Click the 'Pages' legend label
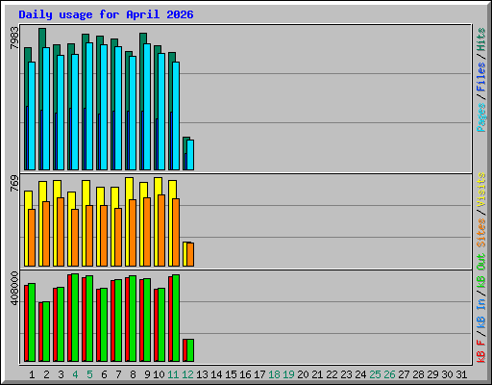This screenshot has width=492, height=385. tap(481, 117)
